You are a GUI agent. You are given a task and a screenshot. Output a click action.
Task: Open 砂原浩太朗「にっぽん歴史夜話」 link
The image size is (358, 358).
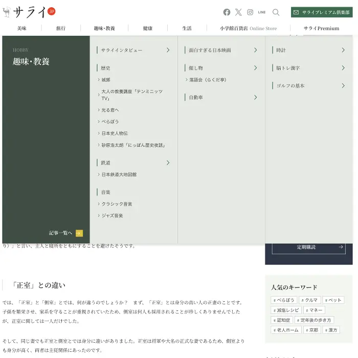coord(133,145)
